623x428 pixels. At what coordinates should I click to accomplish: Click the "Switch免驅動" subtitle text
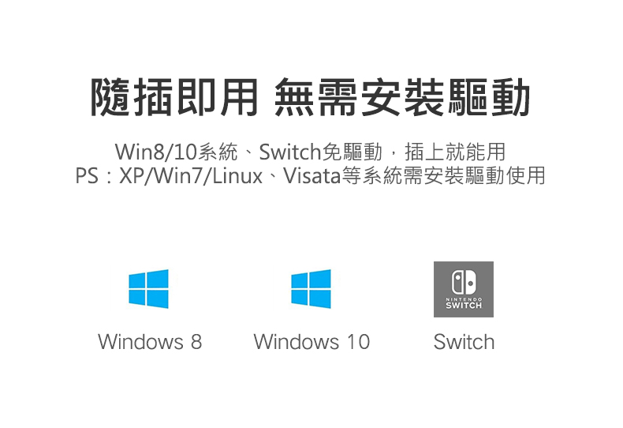tap(321, 152)
